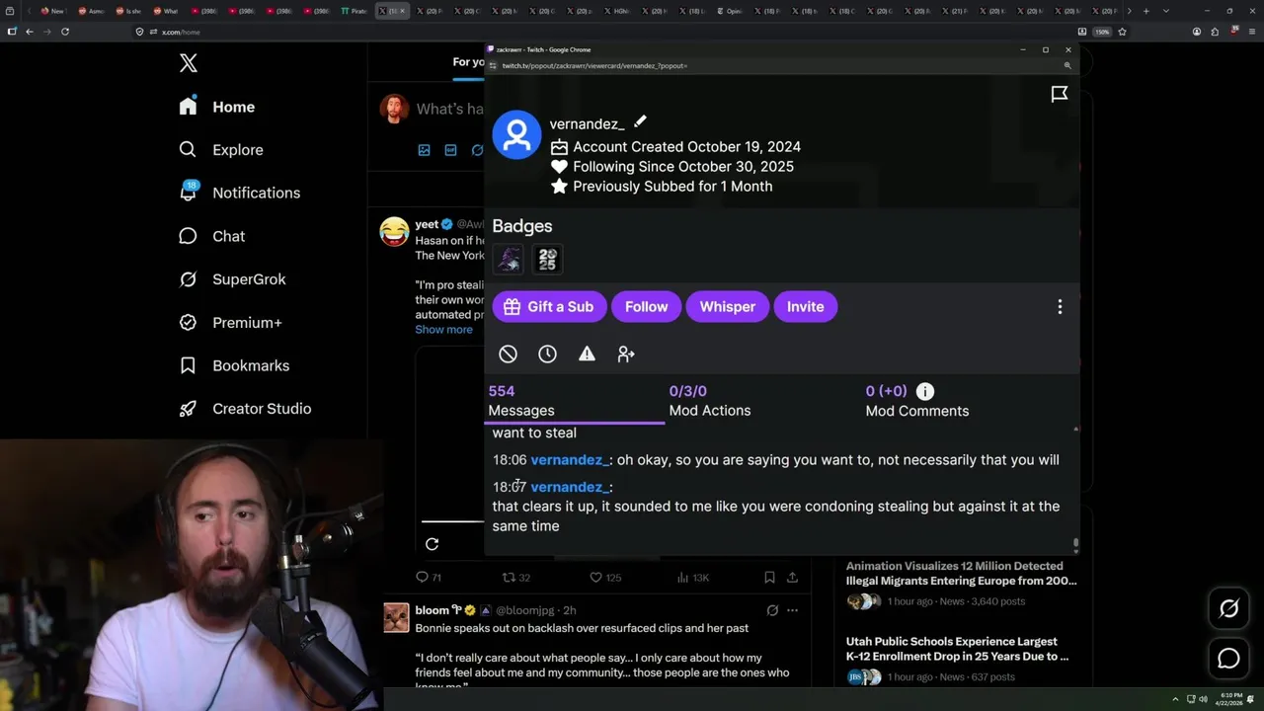Click the add moderator person icon
The width and height of the screenshot is (1264, 711).
pos(626,354)
